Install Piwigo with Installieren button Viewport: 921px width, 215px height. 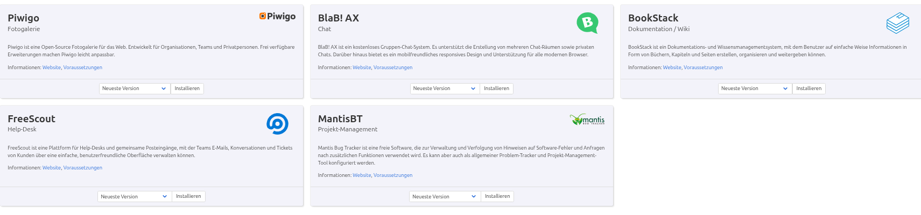(187, 88)
